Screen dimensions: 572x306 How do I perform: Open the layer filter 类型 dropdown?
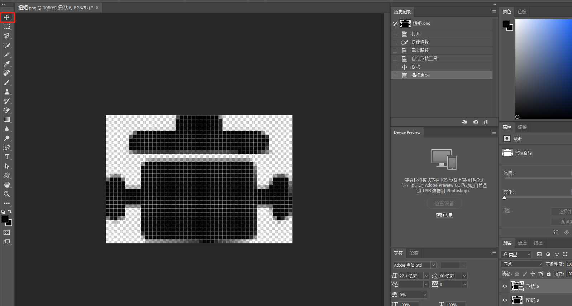(x=516, y=254)
